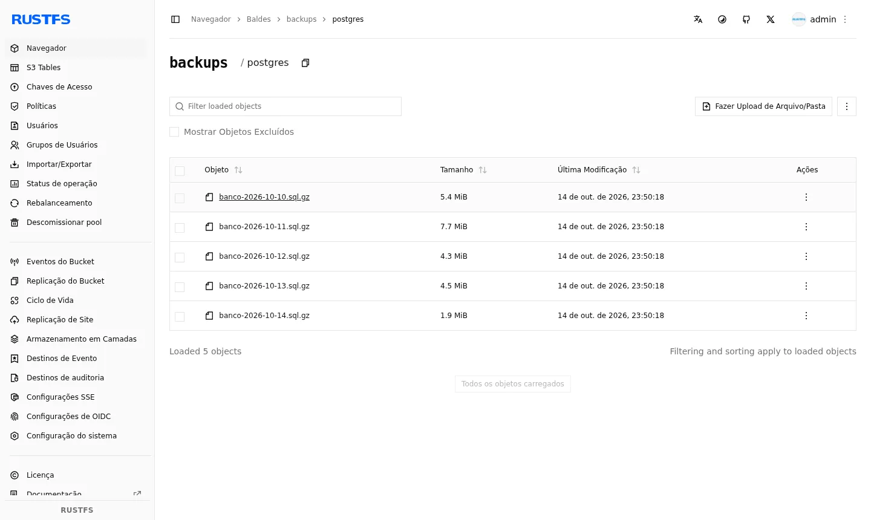871x520 pixels.
Task: Open more options beside the upload button
Action: click(847, 106)
